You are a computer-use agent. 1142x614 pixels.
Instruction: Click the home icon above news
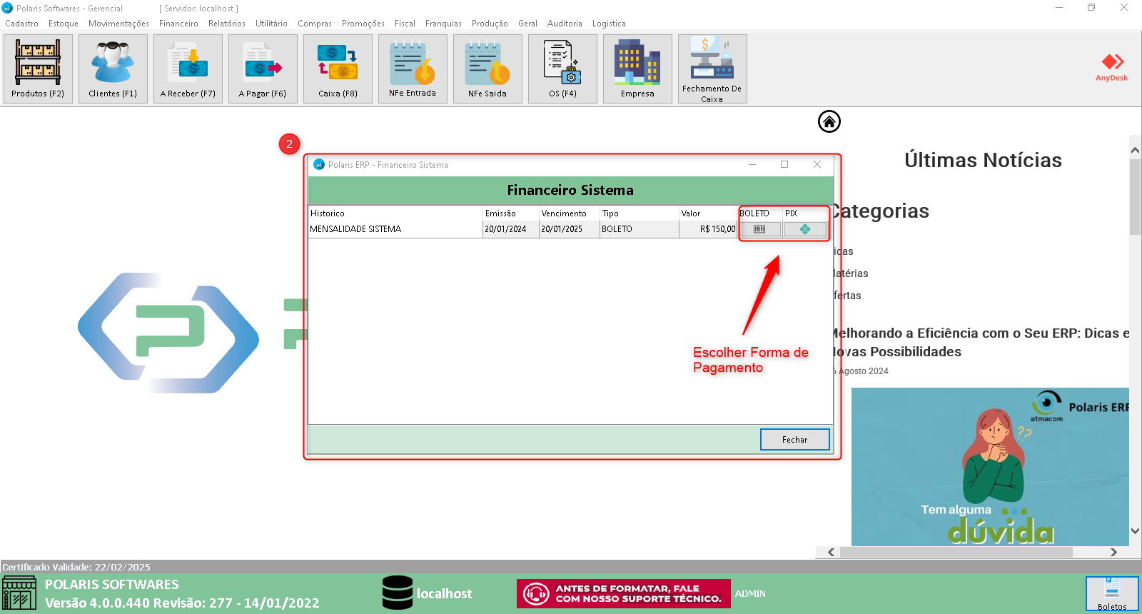click(829, 121)
